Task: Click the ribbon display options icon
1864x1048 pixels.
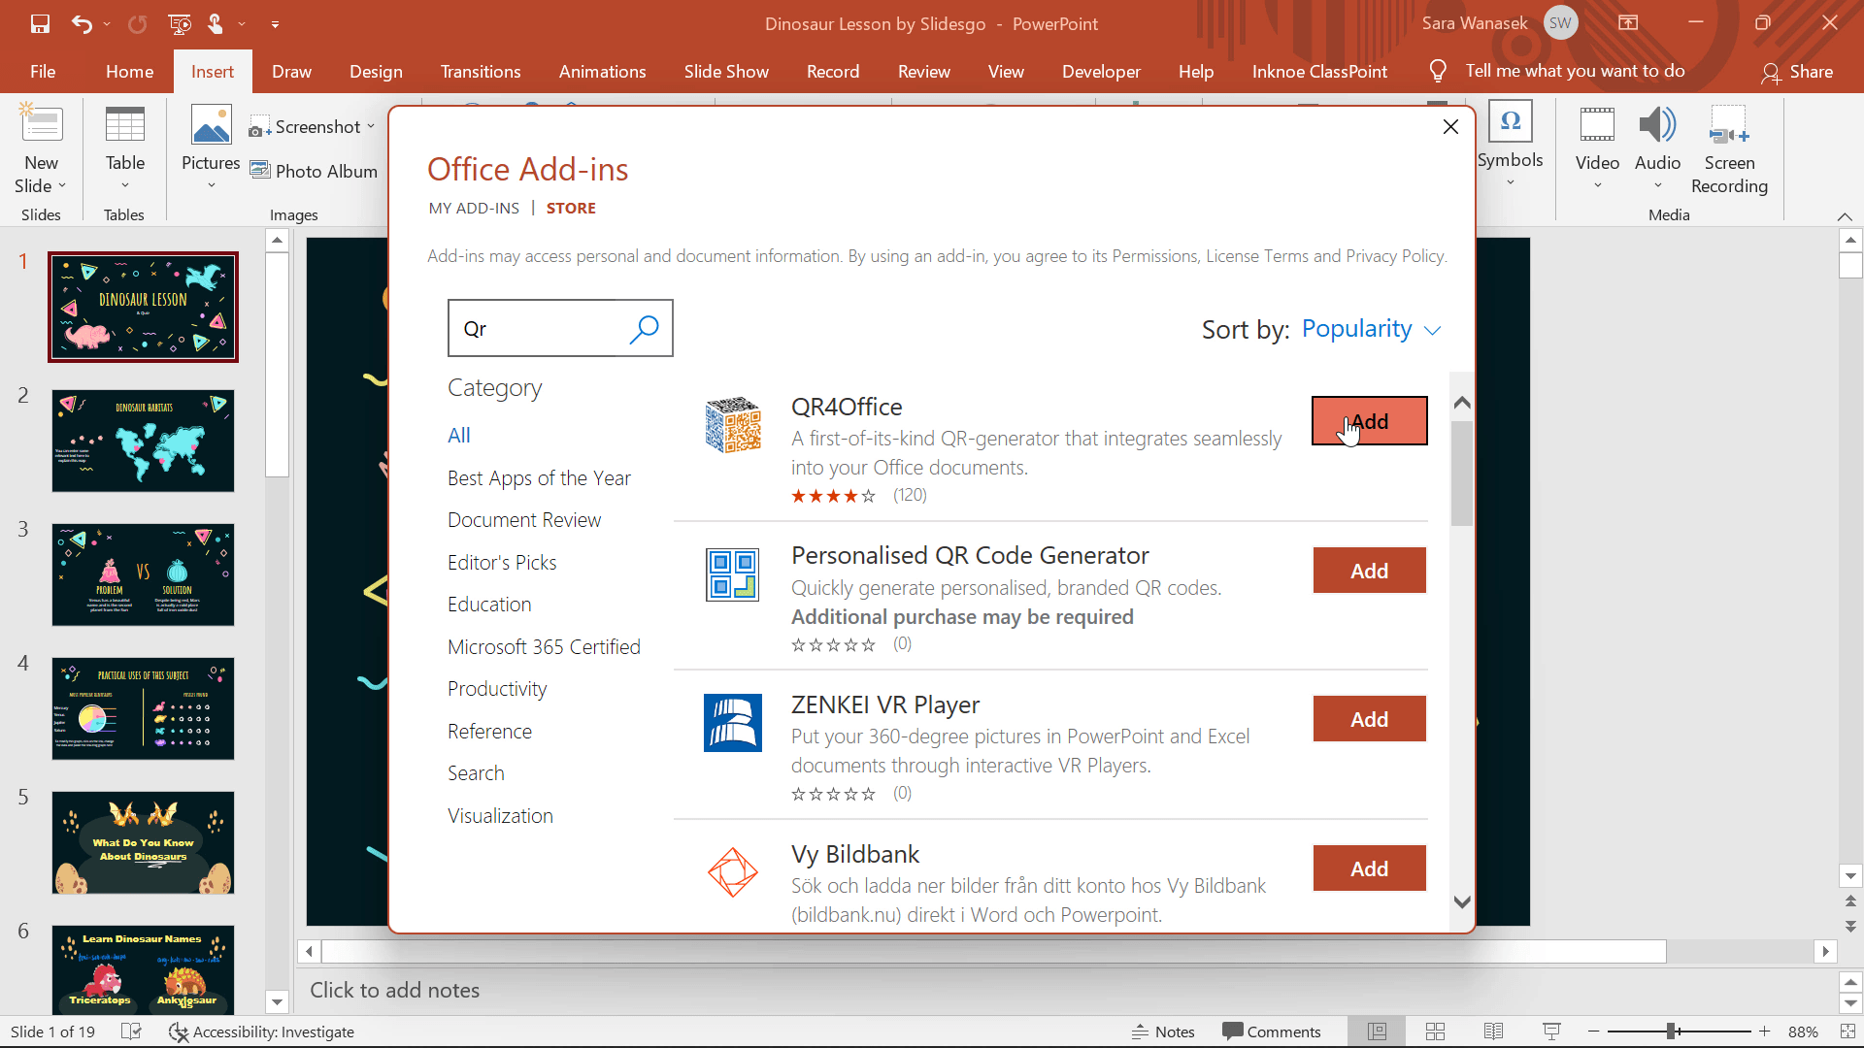Action: click(1628, 23)
